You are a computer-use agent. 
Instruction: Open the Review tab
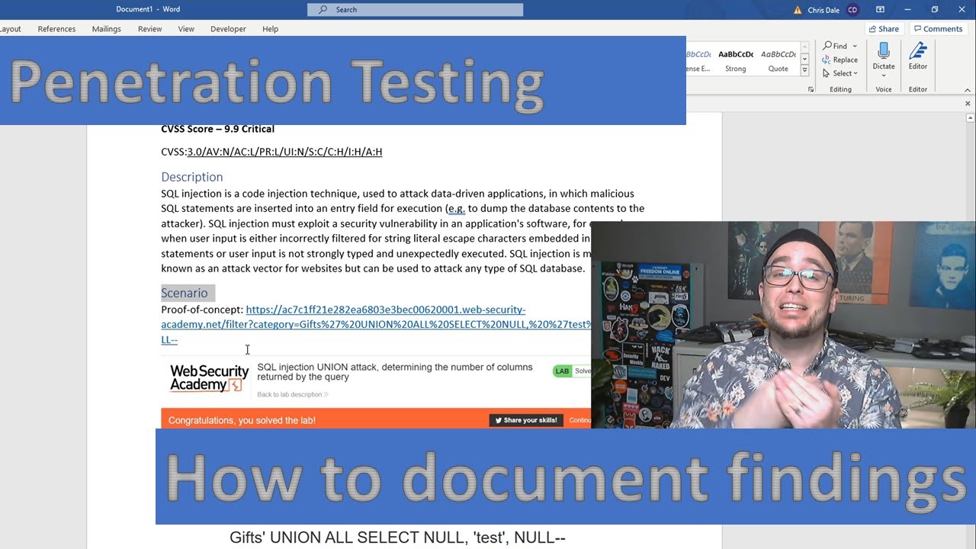coord(149,29)
